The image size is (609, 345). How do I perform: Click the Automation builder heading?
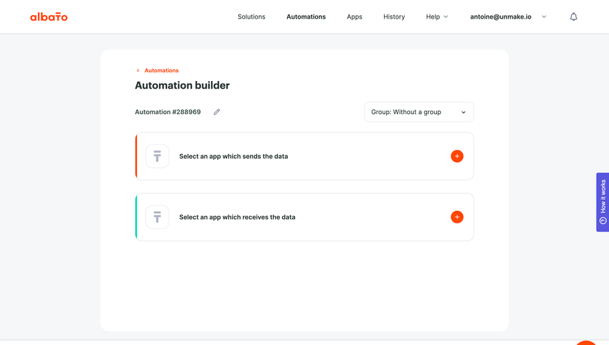click(x=182, y=85)
